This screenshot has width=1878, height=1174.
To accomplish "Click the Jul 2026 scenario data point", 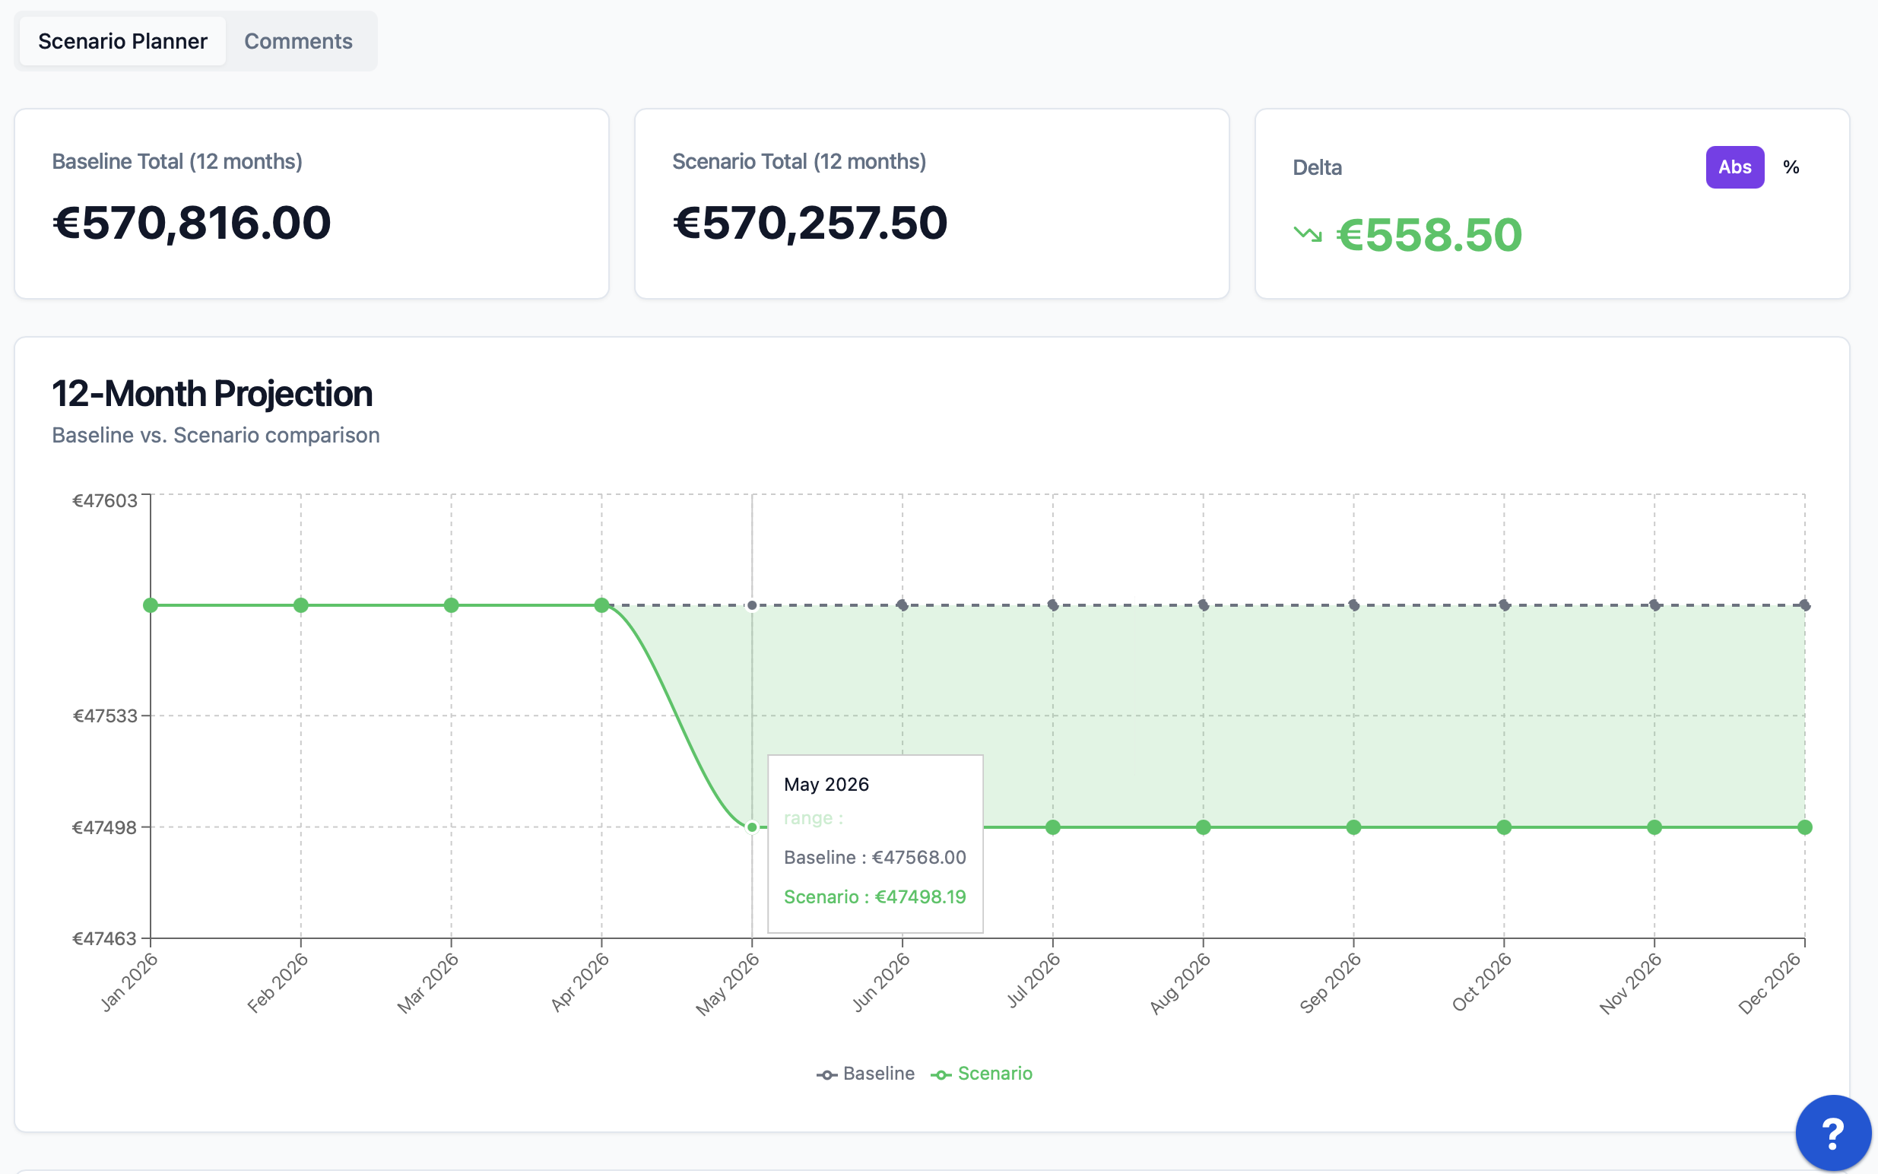I will (1053, 827).
